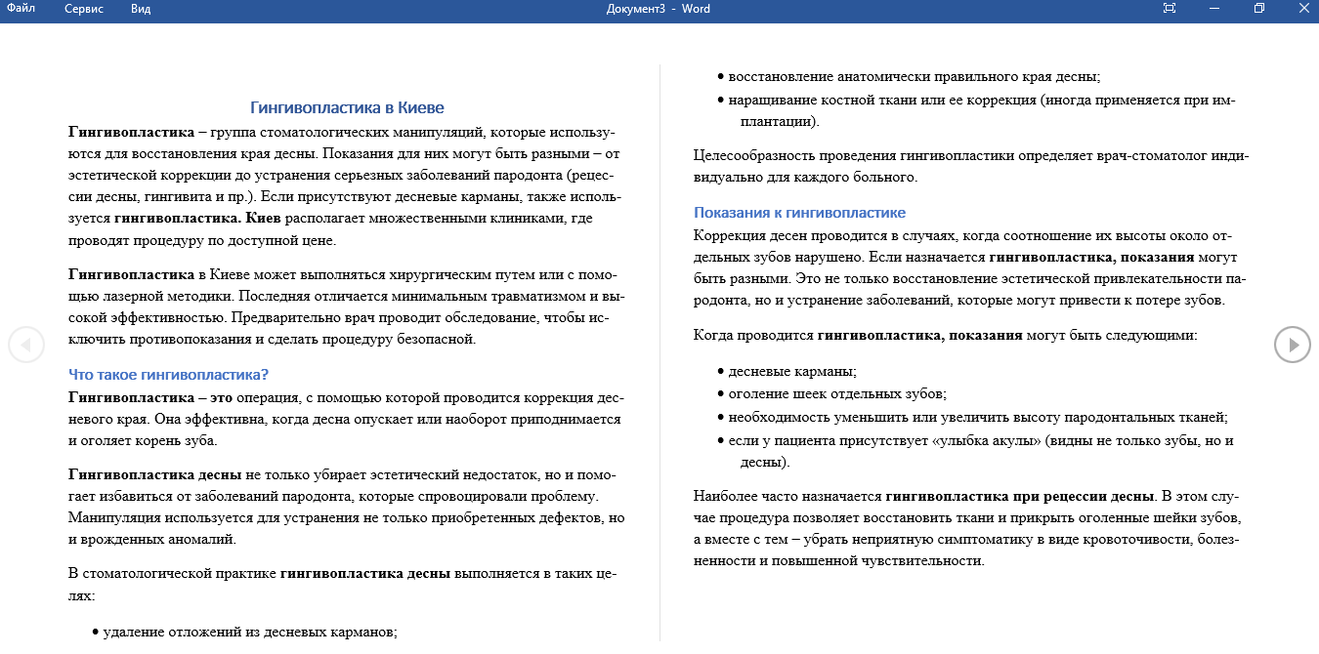Viewport: 1319px width, 654px height.
Task: Minimize the Word window
Action: click(1213, 9)
